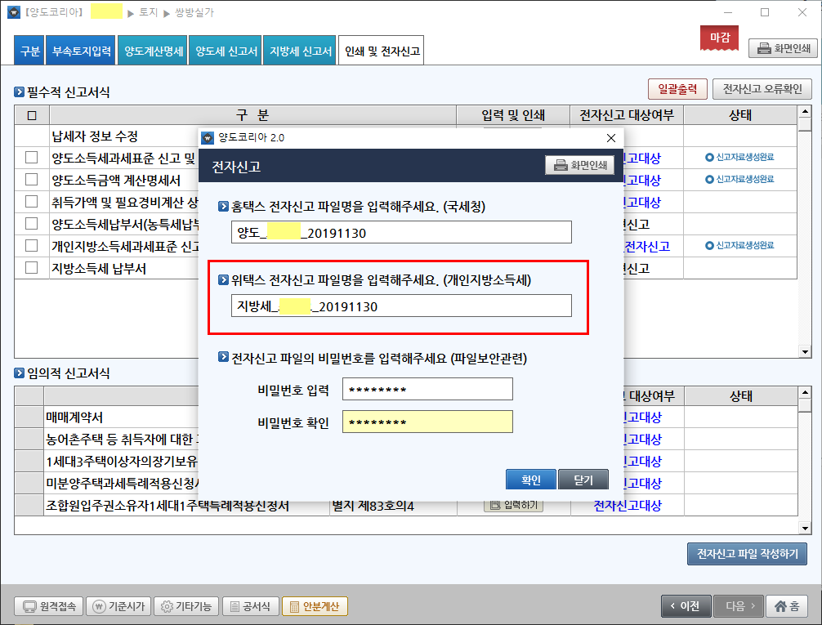
Task: Click 쌍방실가 breadcrumb in title bar
Action: (194, 12)
